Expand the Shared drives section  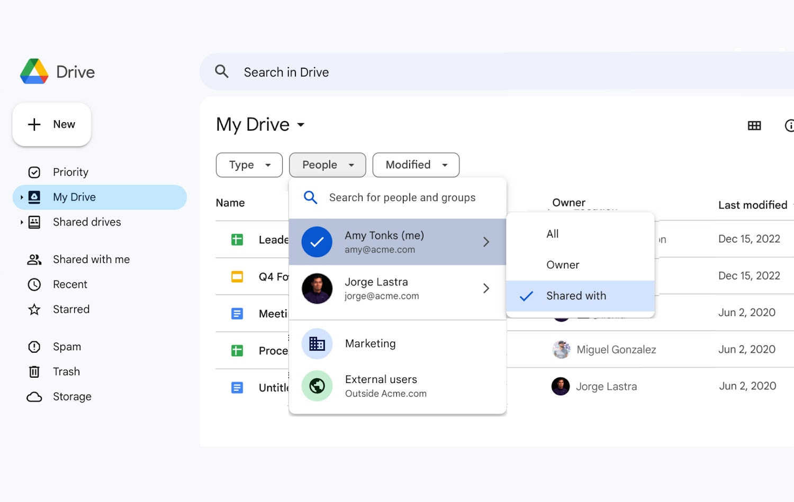coord(21,222)
